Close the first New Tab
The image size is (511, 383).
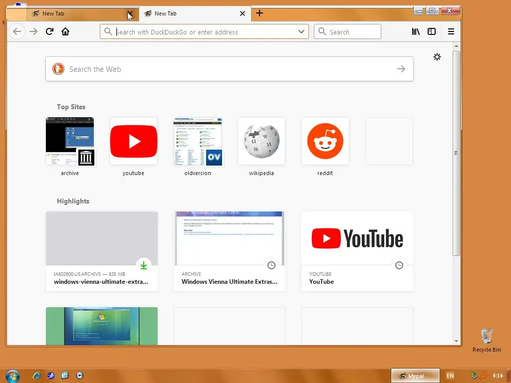(130, 13)
